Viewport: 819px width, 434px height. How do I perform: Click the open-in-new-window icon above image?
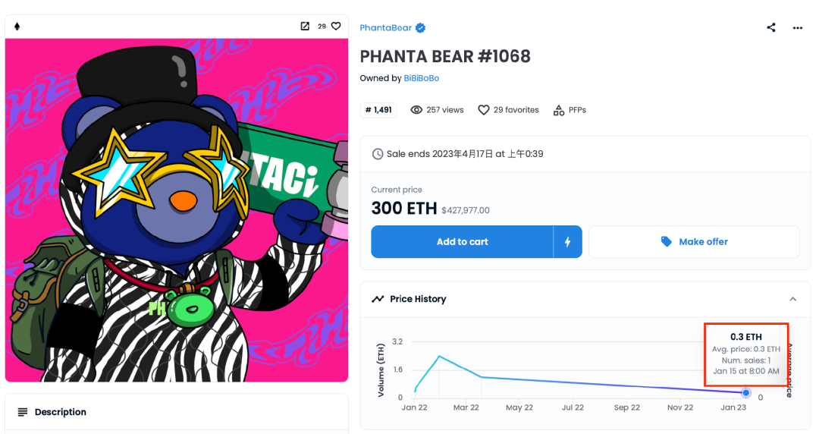point(305,26)
